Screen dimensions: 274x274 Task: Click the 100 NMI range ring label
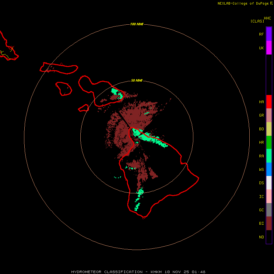point(137,24)
